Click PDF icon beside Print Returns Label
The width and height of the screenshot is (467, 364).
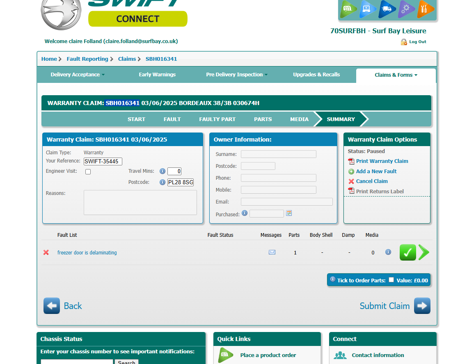[x=351, y=191]
